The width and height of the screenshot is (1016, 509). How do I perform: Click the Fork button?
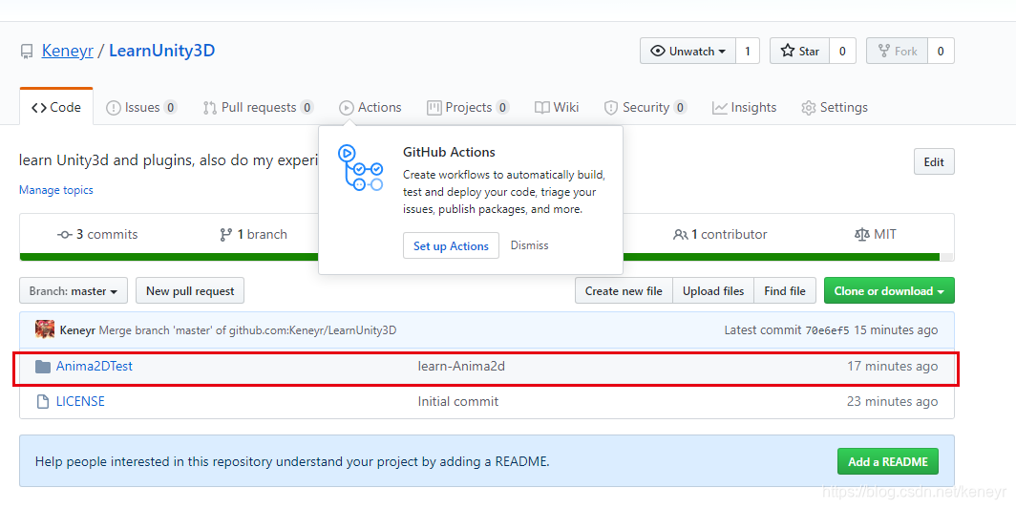pos(898,52)
